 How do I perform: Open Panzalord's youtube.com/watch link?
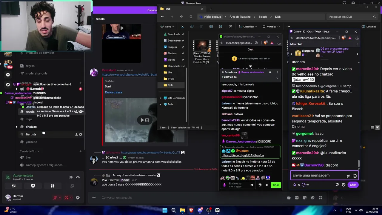click(x=129, y=75)
